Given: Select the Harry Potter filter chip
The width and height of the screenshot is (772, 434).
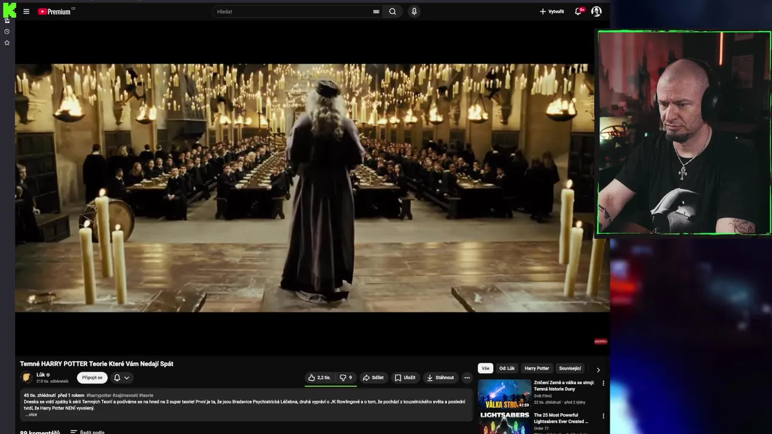Looking at the screenshot, I should point(537,368).
